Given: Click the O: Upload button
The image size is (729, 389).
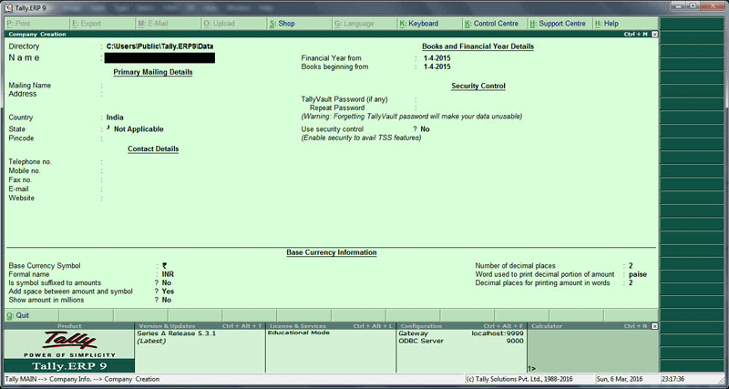Looking at the screenshot, I should (x=234, y=24).
